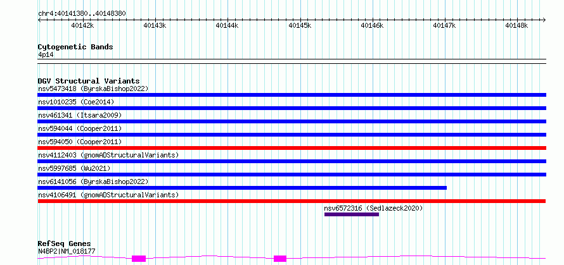Click the DGV Structural Variants track title

[x=89, y=81]
